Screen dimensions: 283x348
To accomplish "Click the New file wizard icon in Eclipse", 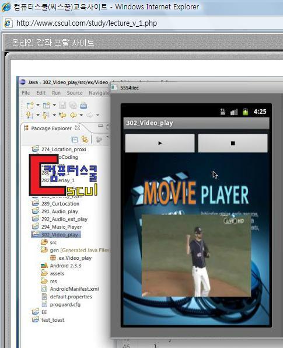I will (x=30, y=105).
